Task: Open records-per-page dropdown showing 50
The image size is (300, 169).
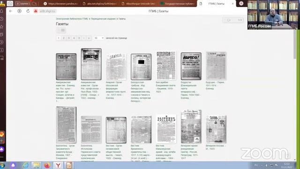Action: point(99,38)
